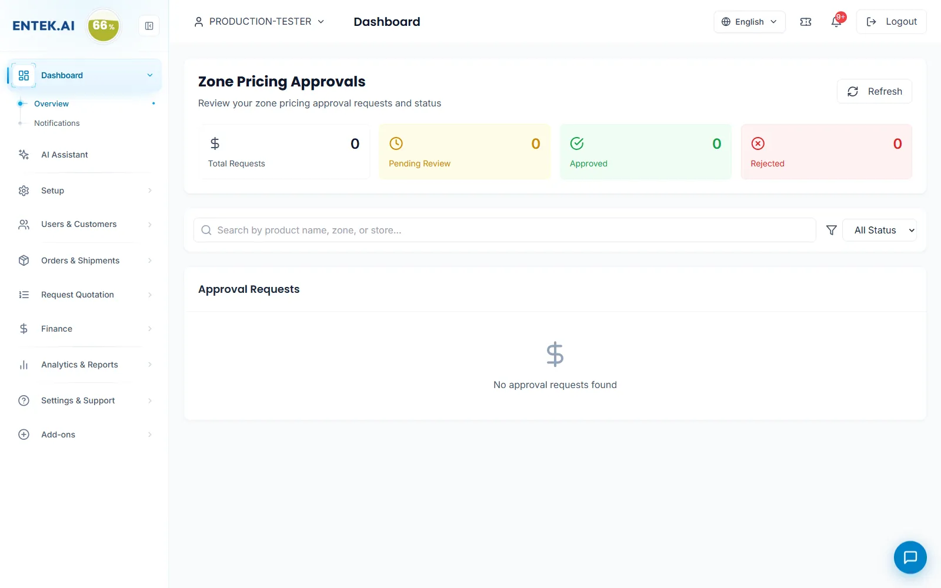Collapse the Dashboard menu chevron
This screenshot has width=941, height=588.
[150, 75]
